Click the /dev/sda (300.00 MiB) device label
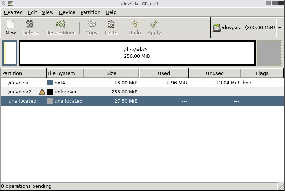285x191 pixels. pyautogui.click(x=248, y=27)
